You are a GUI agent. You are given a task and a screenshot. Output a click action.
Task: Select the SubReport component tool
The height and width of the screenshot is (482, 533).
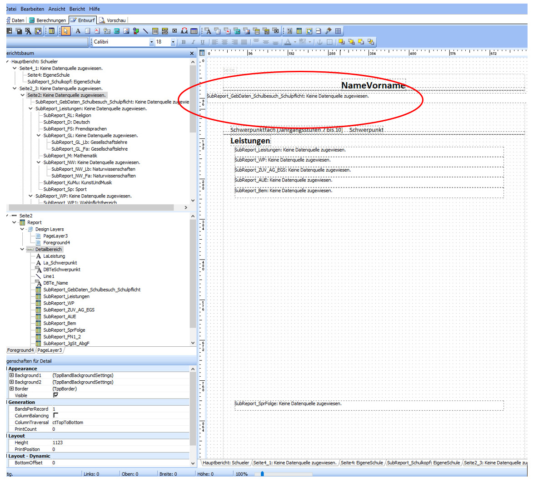point(299,31)
